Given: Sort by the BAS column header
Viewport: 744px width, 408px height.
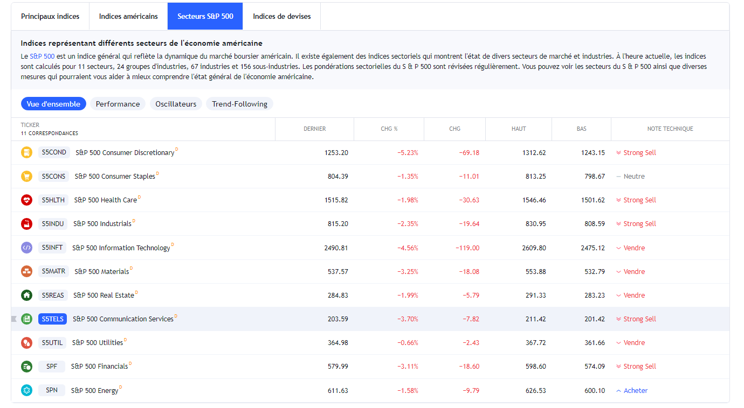Looking at the screenshot, I should 581,129.
